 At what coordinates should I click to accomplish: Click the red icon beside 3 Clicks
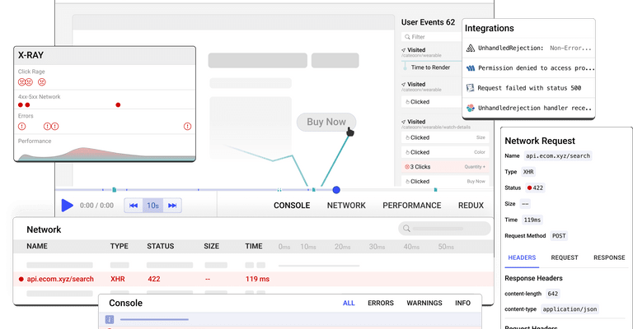(x=407, y=167)
